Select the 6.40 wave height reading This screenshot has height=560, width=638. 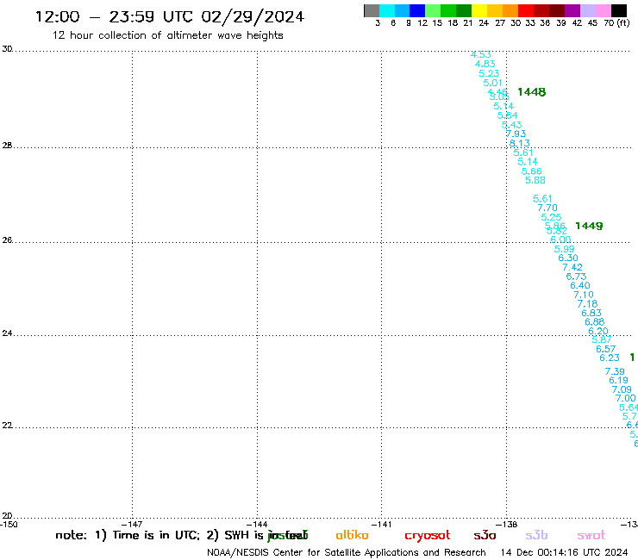click(580, 285)
